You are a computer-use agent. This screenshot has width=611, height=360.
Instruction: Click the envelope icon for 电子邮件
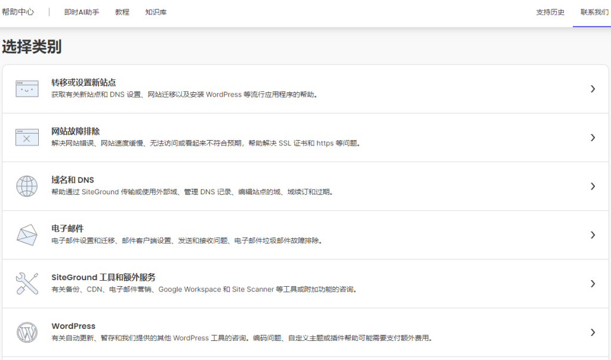[26, 234]
